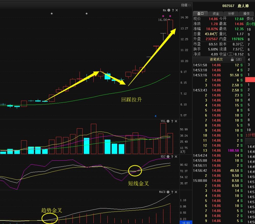
Task: Click the MACD value tag -0.03
Action: coord(186,223)
